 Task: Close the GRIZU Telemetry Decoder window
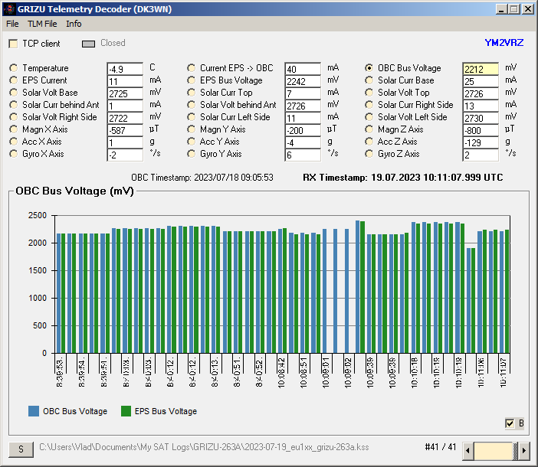tap(527, 9)
